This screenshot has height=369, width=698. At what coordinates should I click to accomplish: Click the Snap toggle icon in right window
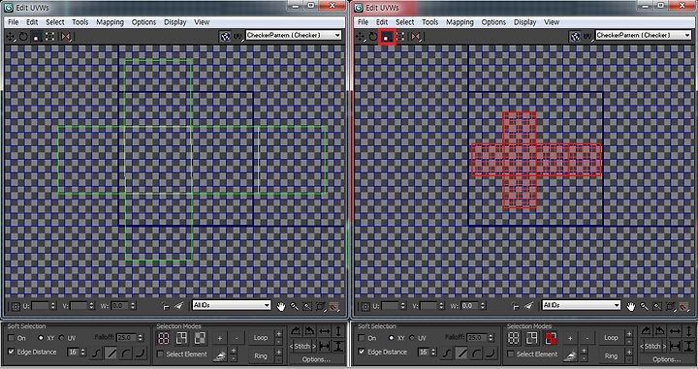click(x=683, y=306)
